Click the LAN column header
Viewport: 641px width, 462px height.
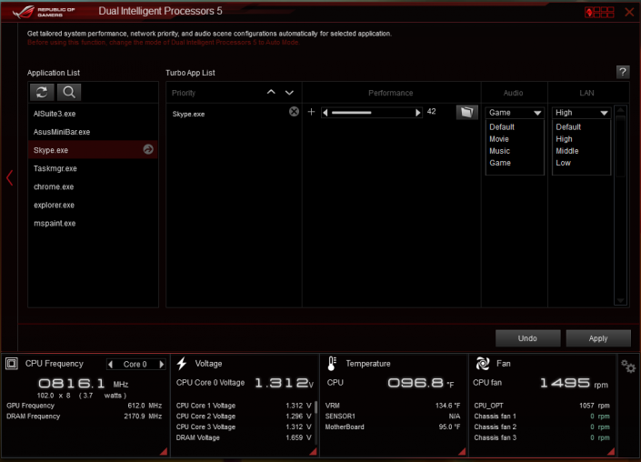point(586,93)
